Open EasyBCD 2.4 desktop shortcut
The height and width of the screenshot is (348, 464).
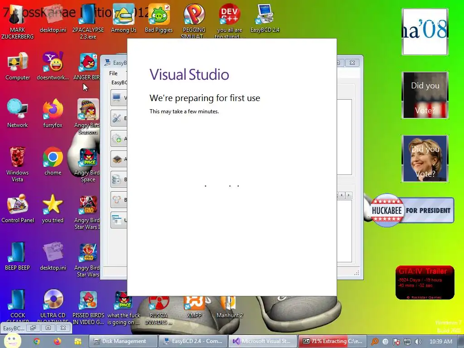(x=265, y=18)
